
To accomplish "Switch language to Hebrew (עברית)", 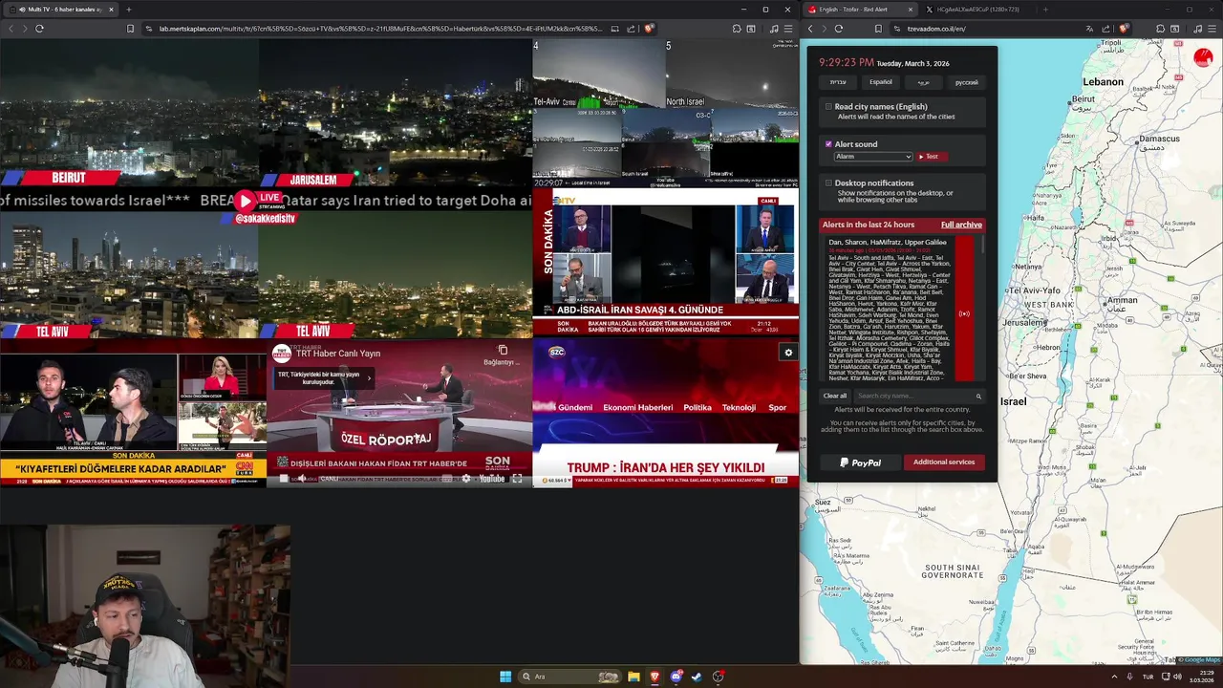I will pos(838,82).
